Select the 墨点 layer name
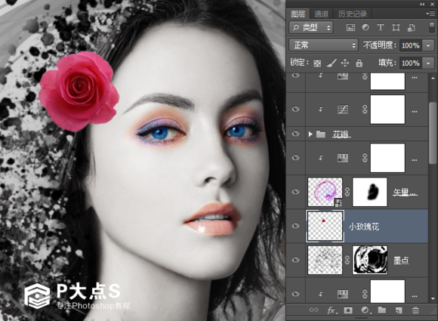Viewport: 438px width, 321px height. click(x=401, y=261)
